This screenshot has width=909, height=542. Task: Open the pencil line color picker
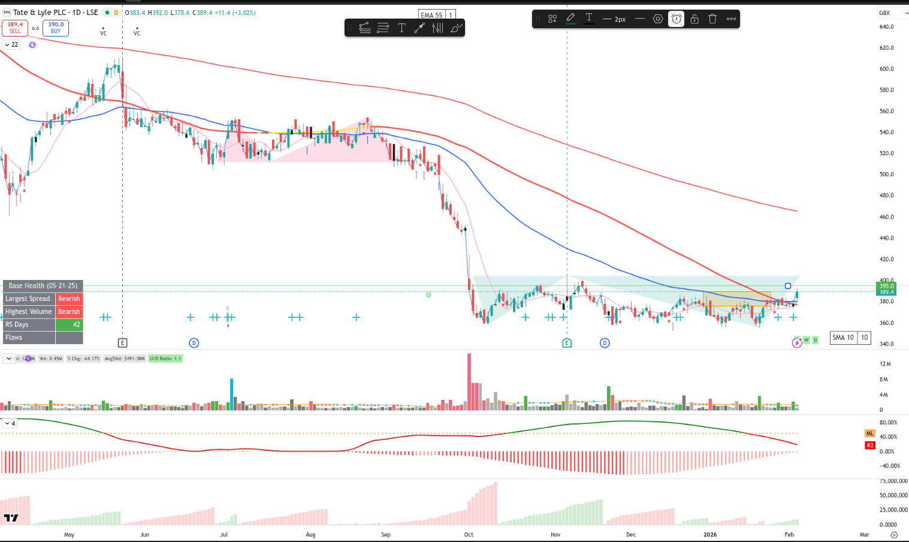tap(570, 19)
